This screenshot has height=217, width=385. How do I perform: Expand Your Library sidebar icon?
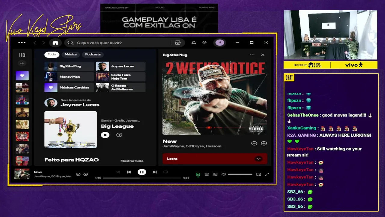click(22, 55)
